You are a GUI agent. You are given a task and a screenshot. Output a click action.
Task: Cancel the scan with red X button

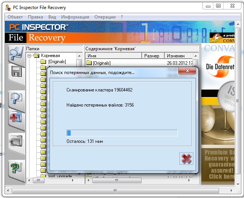coord(186,159)
